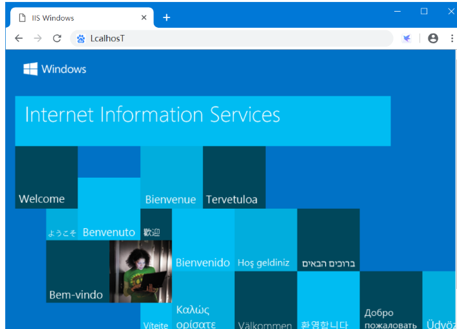Minimize the browser window
This screenshot has width=457, height=329.
398,12
